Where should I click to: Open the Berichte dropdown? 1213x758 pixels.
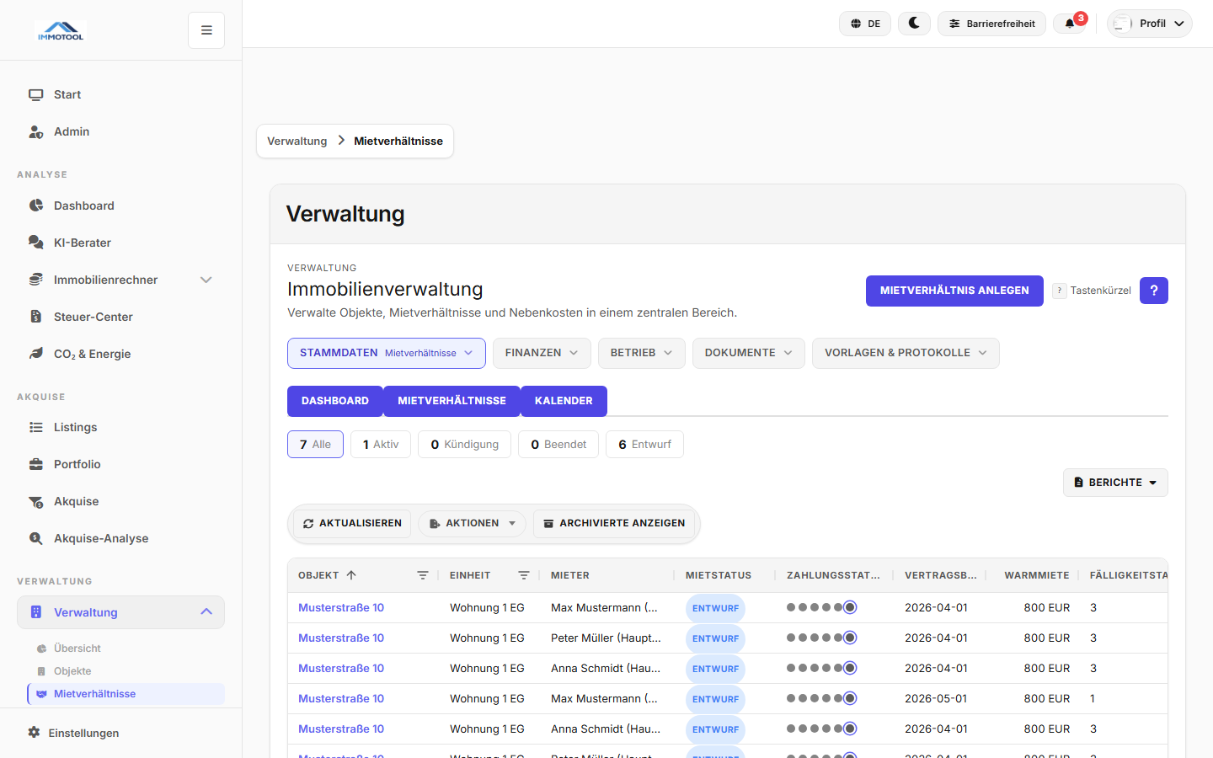[1114, 483]
